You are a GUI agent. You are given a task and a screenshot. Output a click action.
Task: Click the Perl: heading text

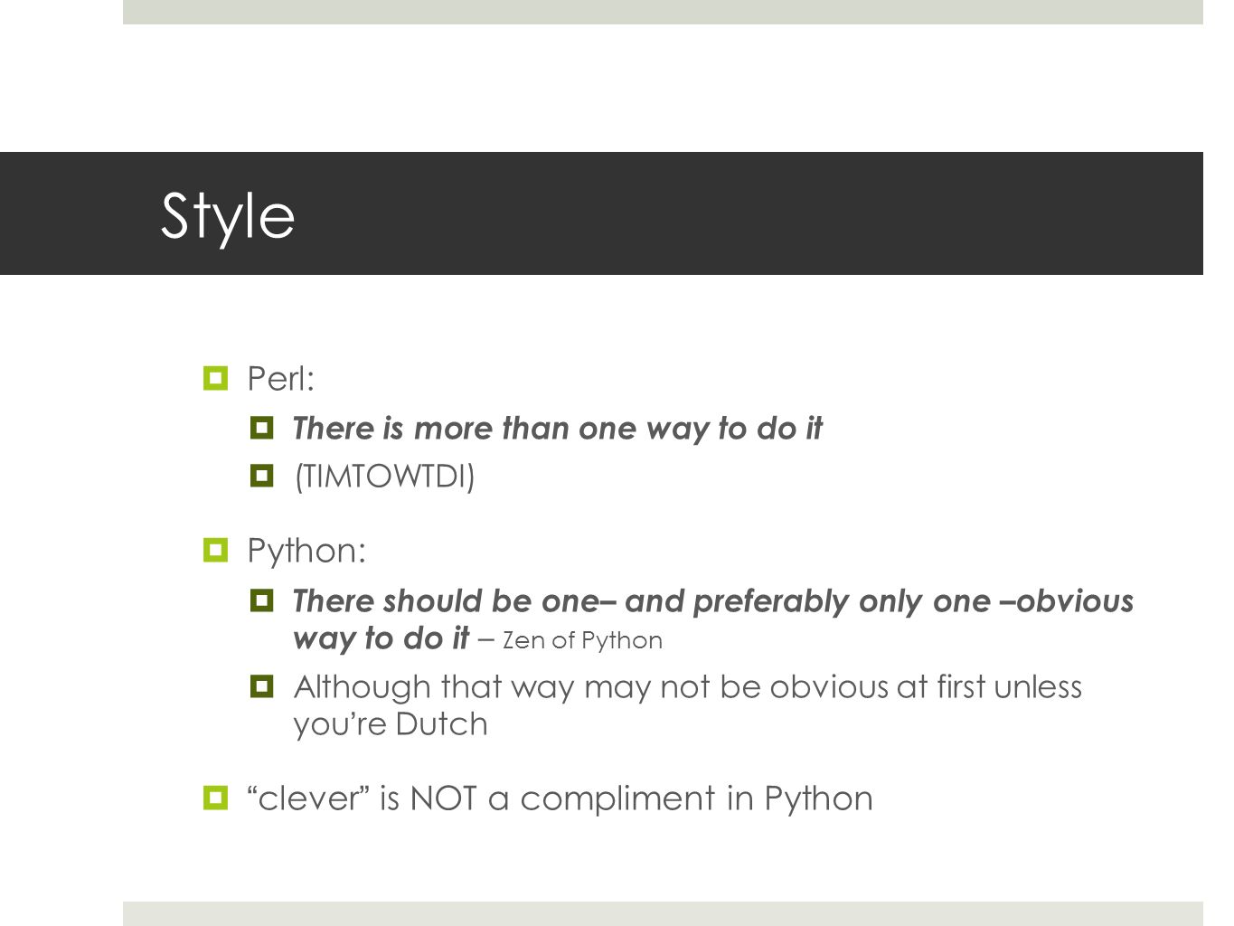281,379
